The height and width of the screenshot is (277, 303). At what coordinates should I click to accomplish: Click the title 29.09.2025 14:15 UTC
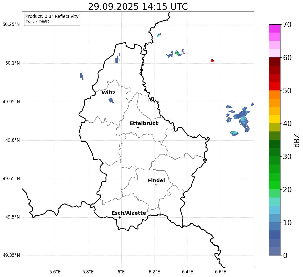(x=138, y=7)
